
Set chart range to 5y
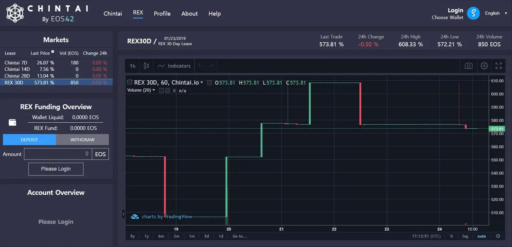(x=132, y=236)
